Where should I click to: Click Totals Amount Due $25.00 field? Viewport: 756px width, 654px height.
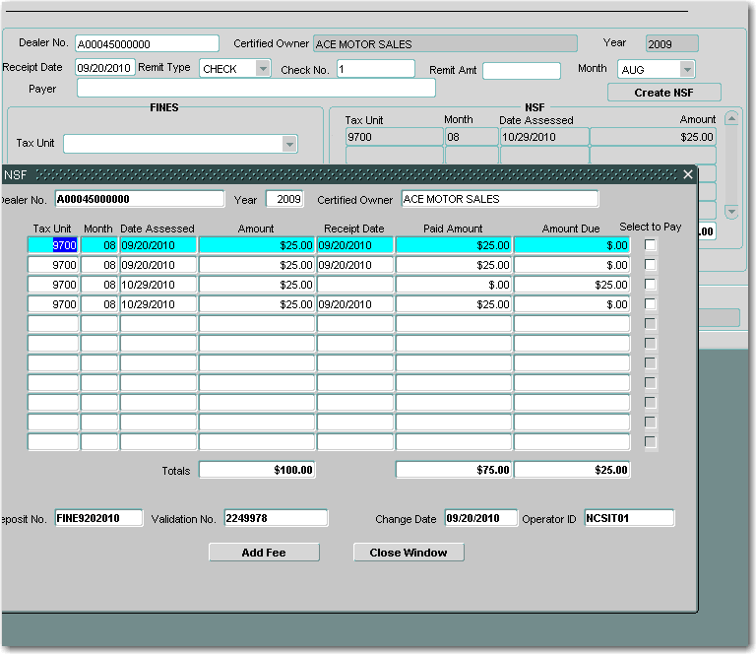coord(572,470)
